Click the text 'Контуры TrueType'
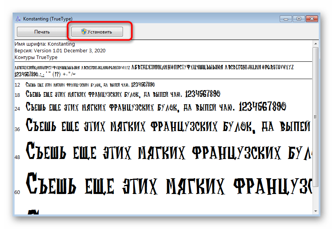Image resolution: width=333 pixels, height=229 pixels. (x=36, y=57)
